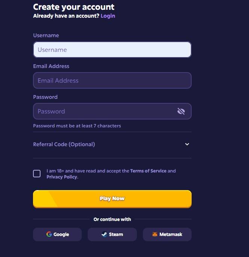Click the Google logo icon
This screenshot has width=249, height=257.
coord(49,234)
